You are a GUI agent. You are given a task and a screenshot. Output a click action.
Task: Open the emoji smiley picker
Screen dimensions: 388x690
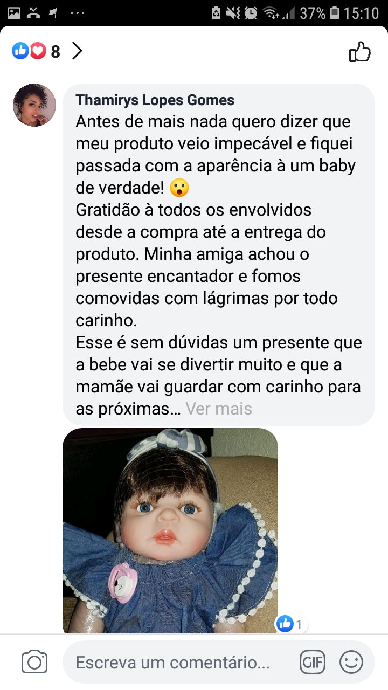(351, 661)
